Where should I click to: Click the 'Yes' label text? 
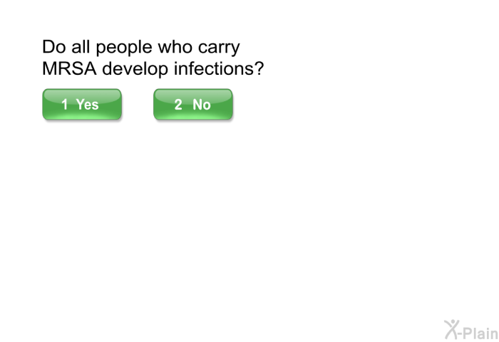88,104
